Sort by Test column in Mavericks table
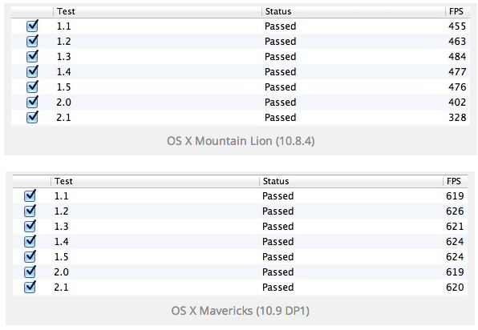 (x=155, y=182)
